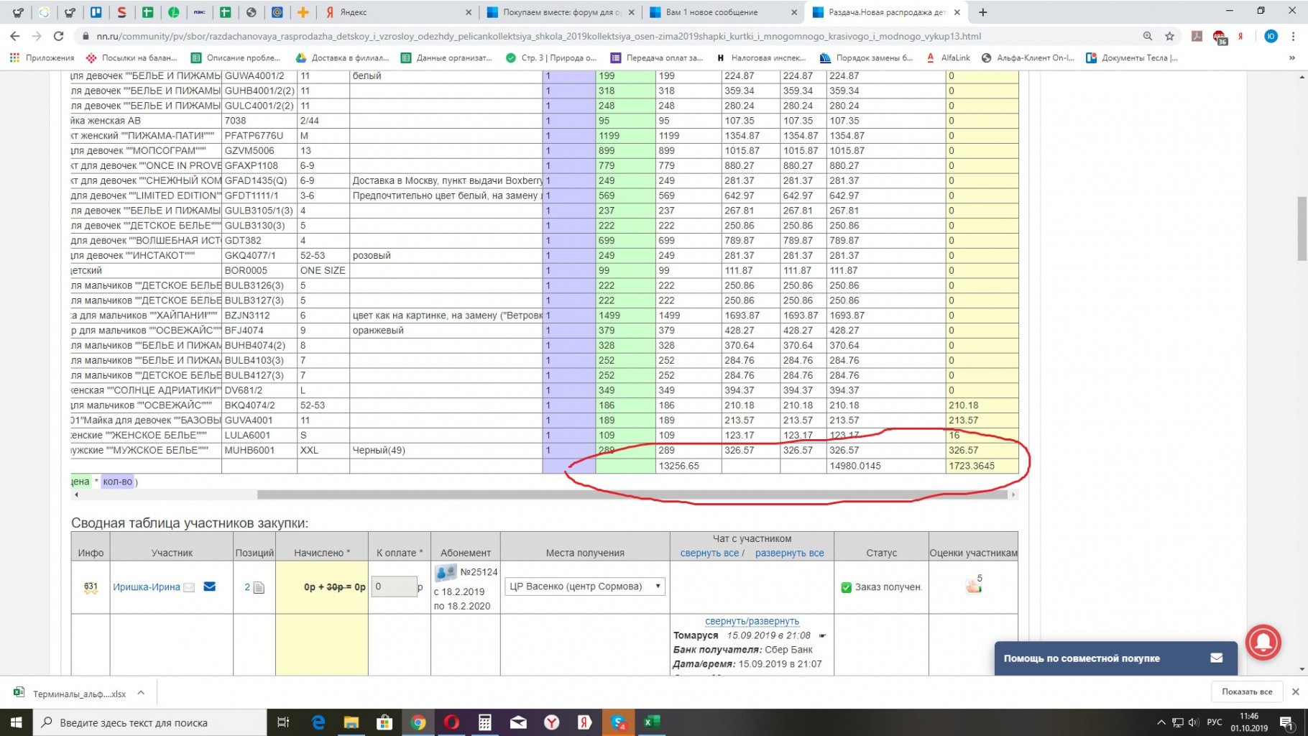The width and height of the screenshot is (1308, 736).
Task: Click the red notification bell button
Action: pos(1263,641)
